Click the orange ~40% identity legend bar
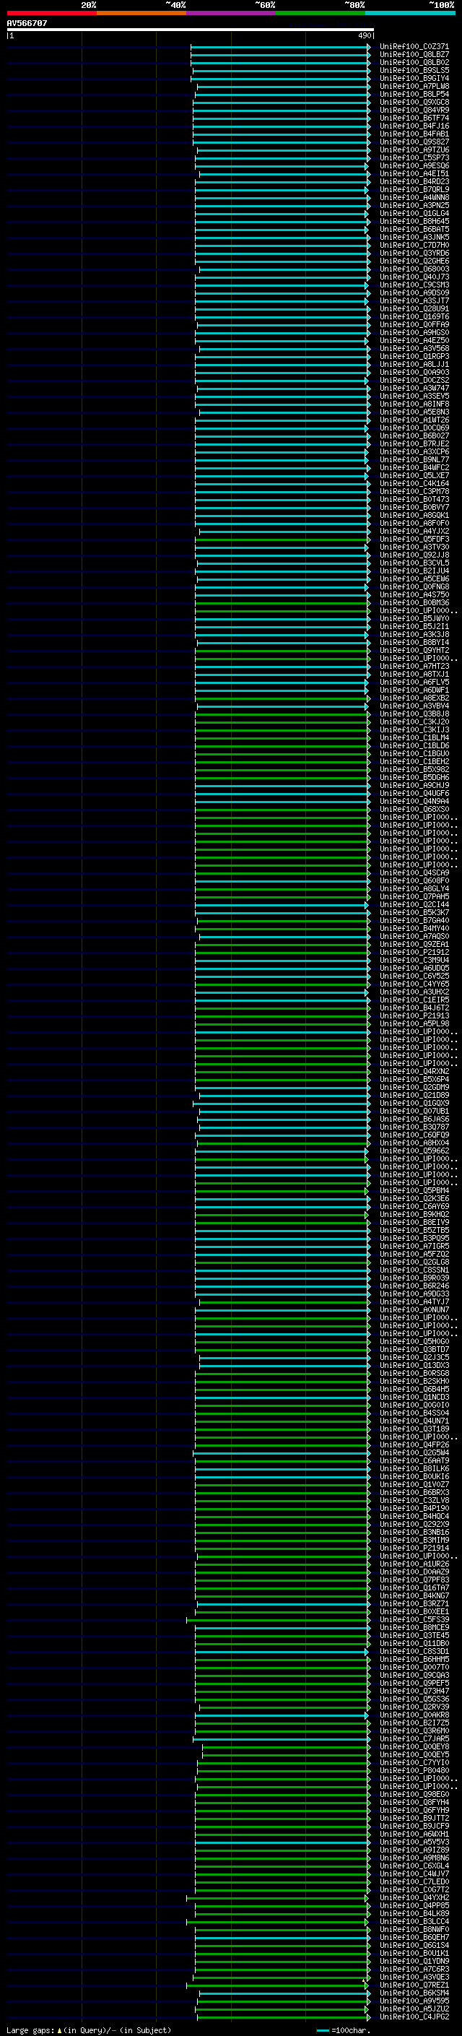 [x=141, y=13]
